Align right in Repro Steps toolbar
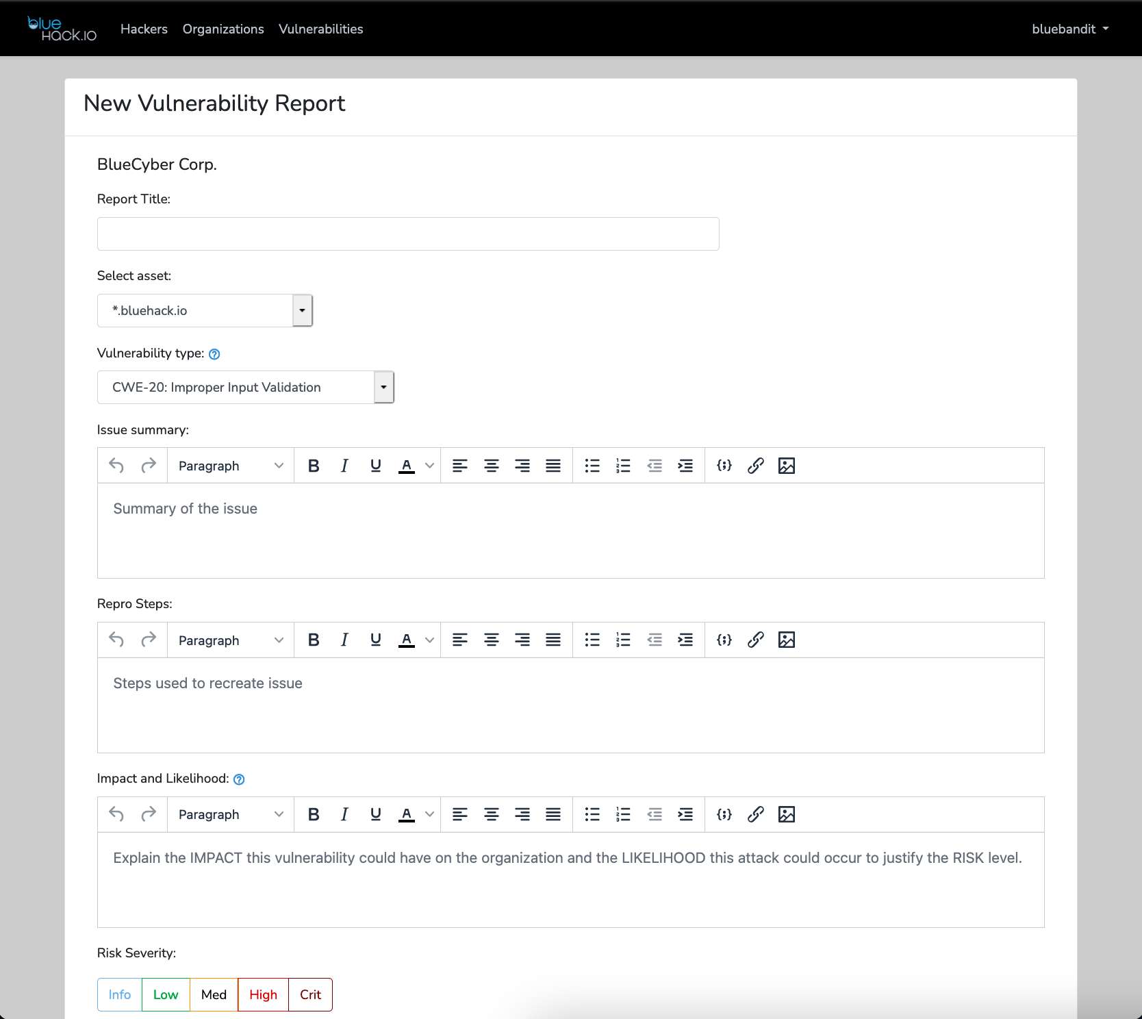Image resolution: width=1142 pixels, height=1019 pixels. tap(522, 640)
